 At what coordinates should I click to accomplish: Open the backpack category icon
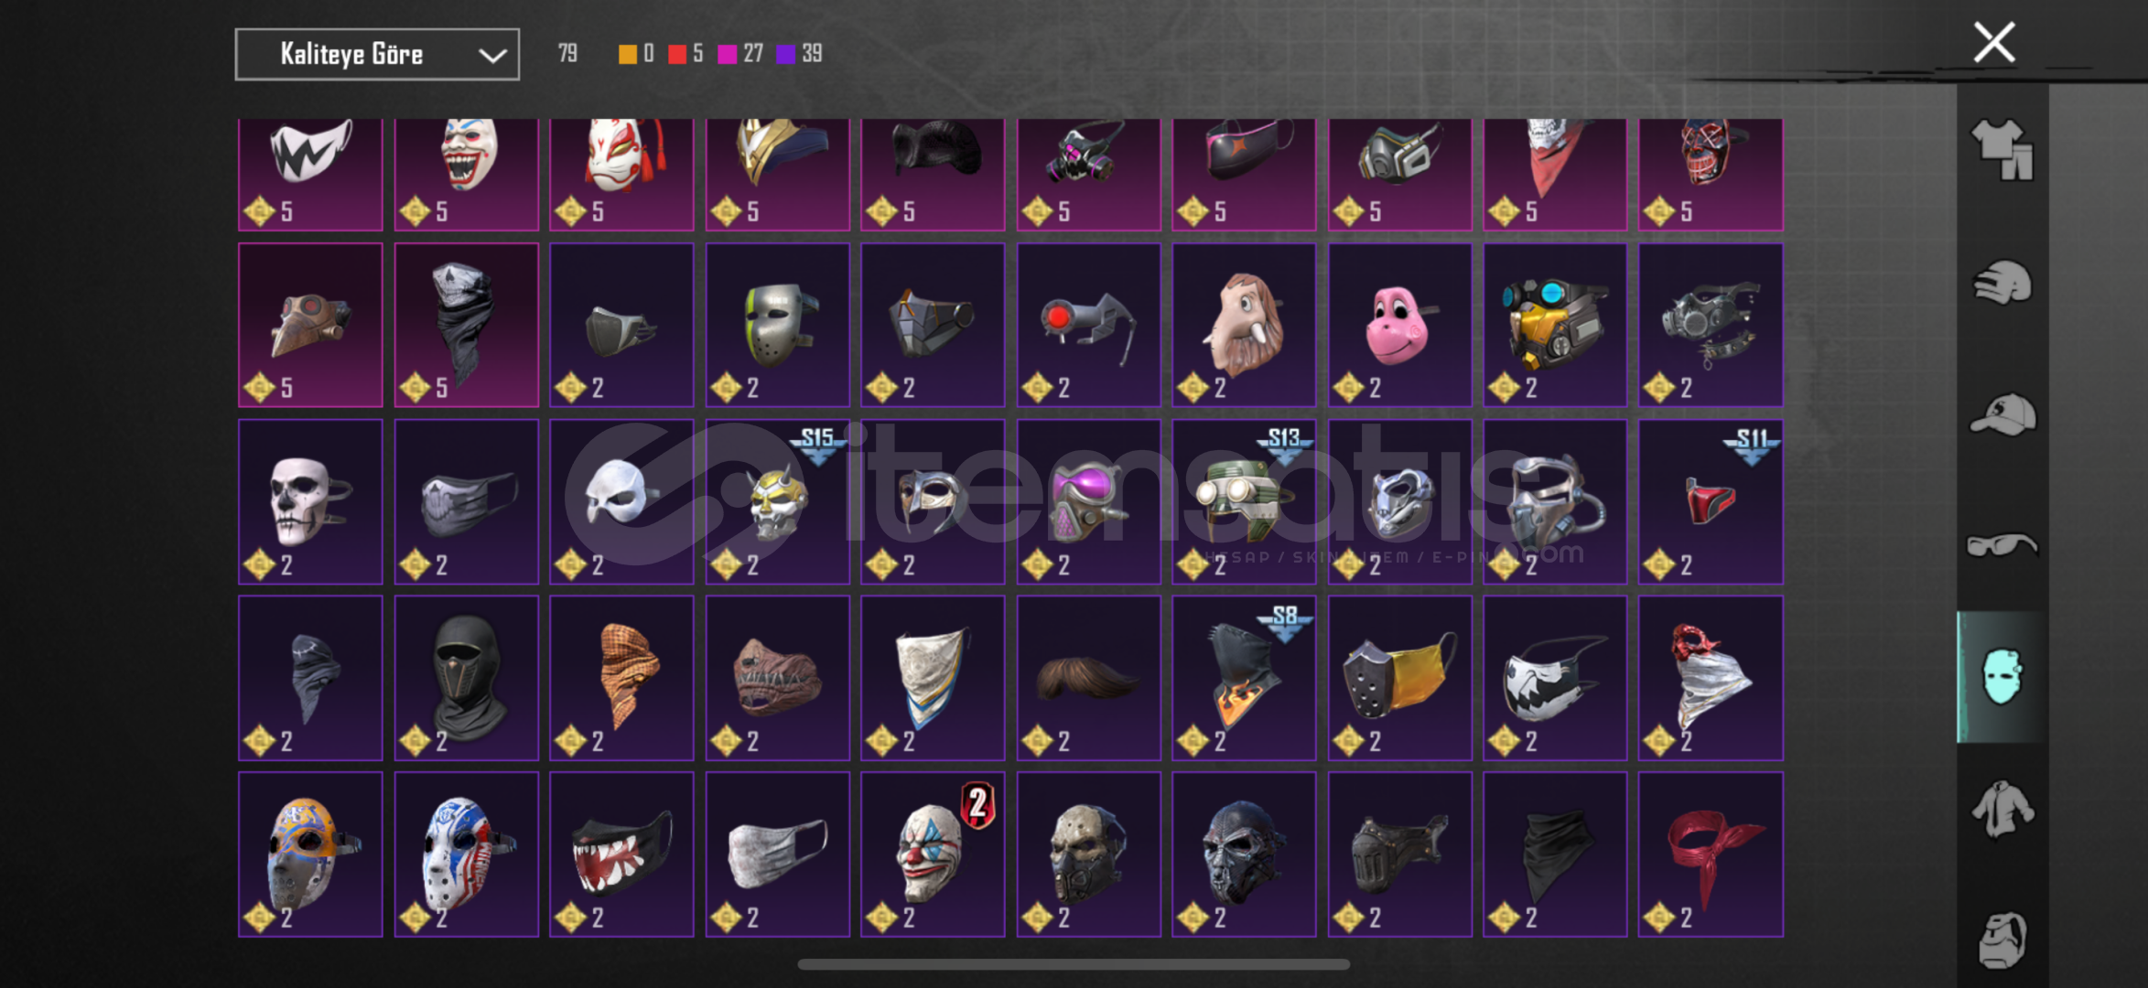point(2002,940)
